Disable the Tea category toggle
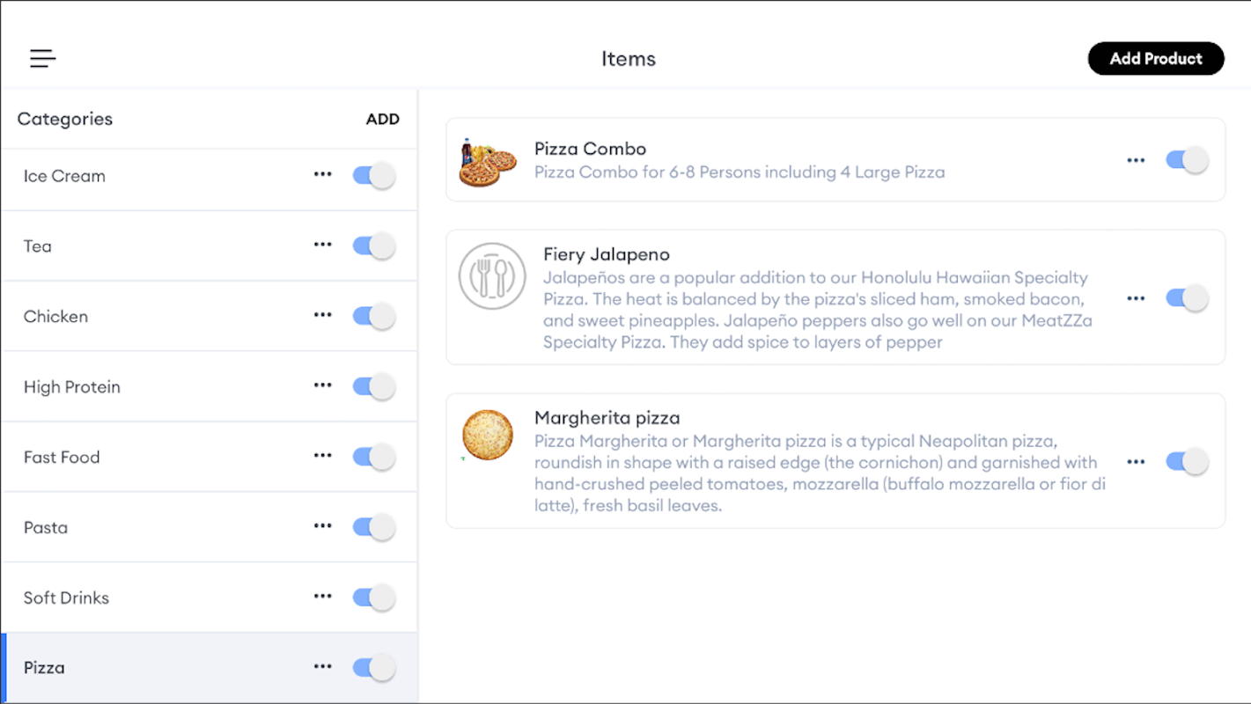The width and height of the screenshot is (1251, 704). pyautogui.click(x=374, y=246)
